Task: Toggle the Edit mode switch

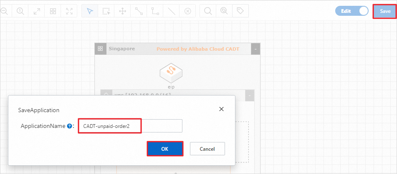Action: (351, 11)
